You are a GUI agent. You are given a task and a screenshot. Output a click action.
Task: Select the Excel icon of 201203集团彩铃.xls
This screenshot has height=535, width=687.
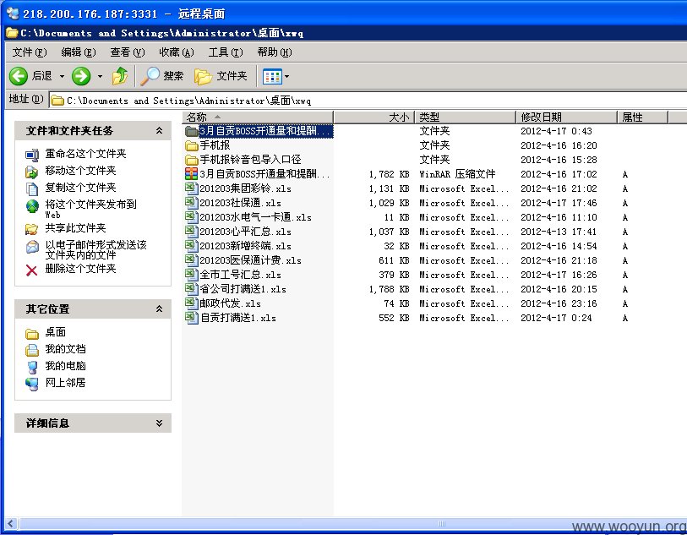tap(192, 188)
